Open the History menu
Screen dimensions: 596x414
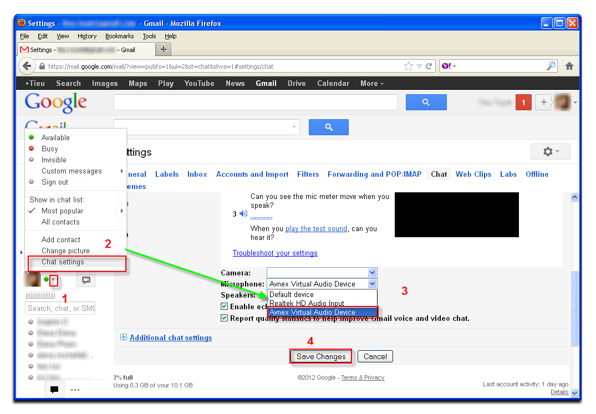click(87, 36)
